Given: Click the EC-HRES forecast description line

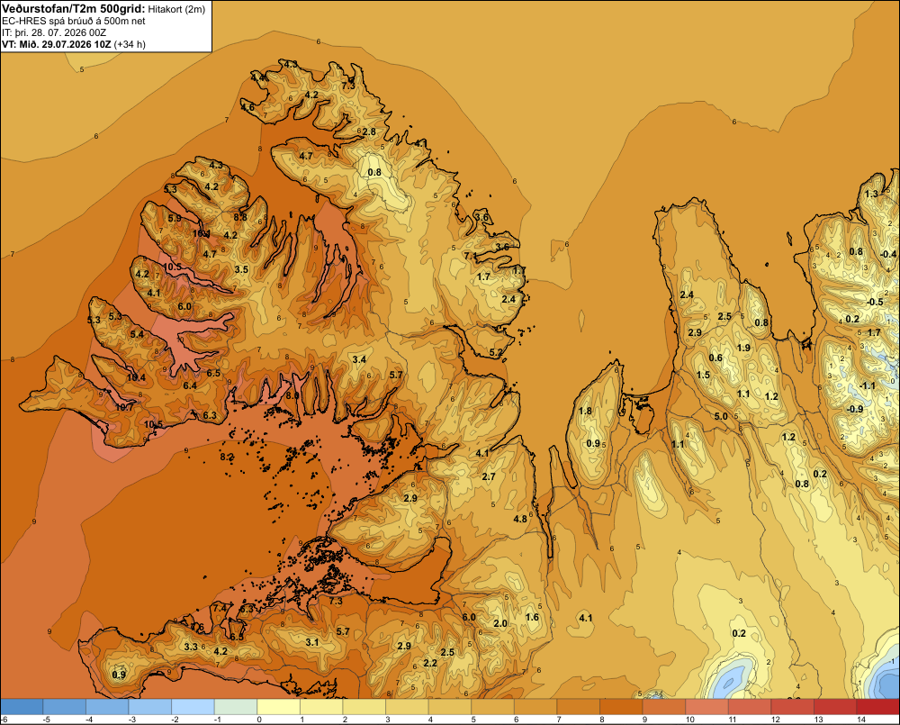Looking at the screenshot, I should pos(74,21).
